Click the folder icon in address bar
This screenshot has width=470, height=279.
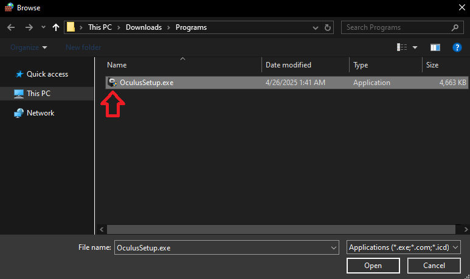click(x=71, y=27)
